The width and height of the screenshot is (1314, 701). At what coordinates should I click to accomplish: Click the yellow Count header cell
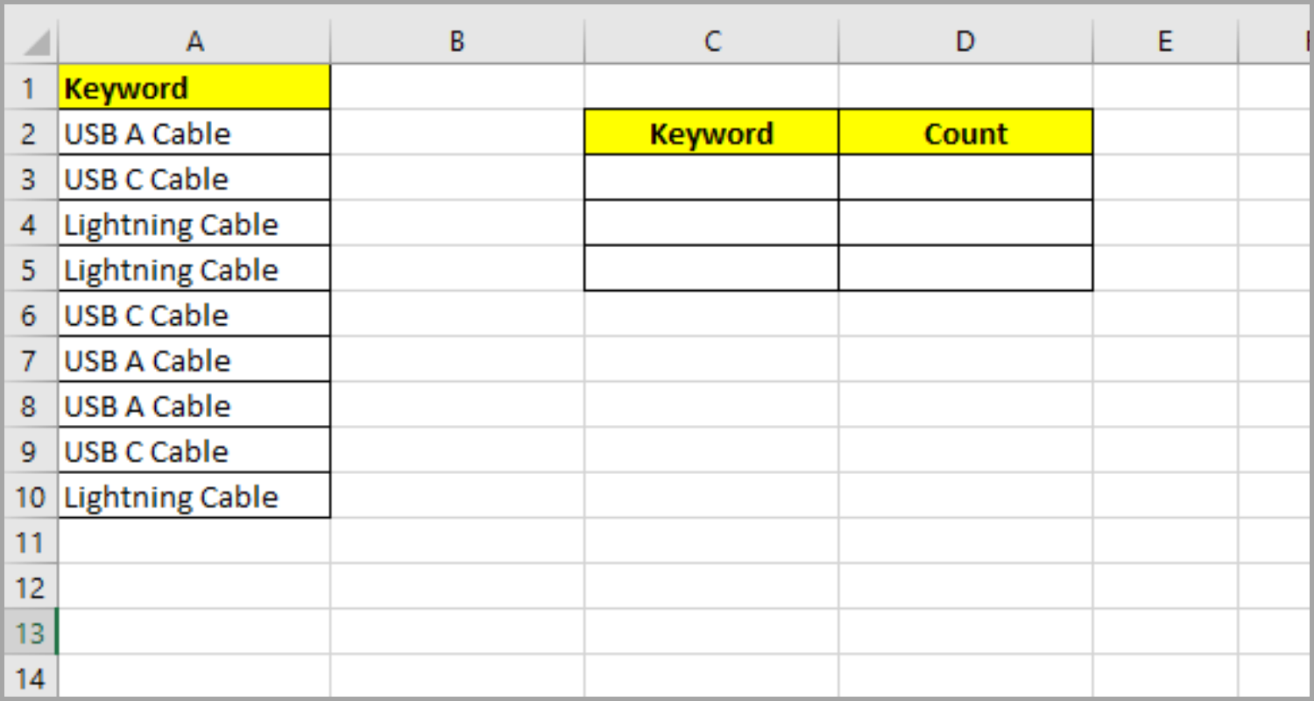click(x=964, y=132)
